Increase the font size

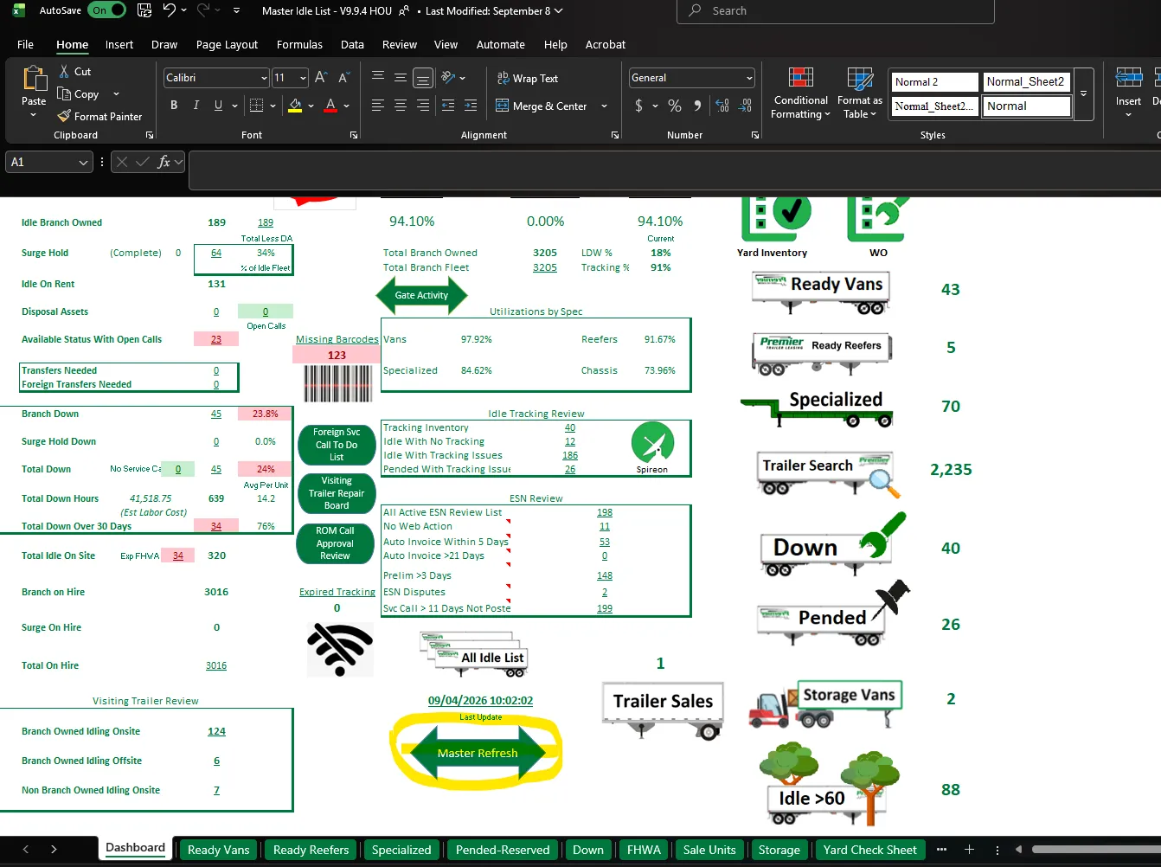pos(321,78)
